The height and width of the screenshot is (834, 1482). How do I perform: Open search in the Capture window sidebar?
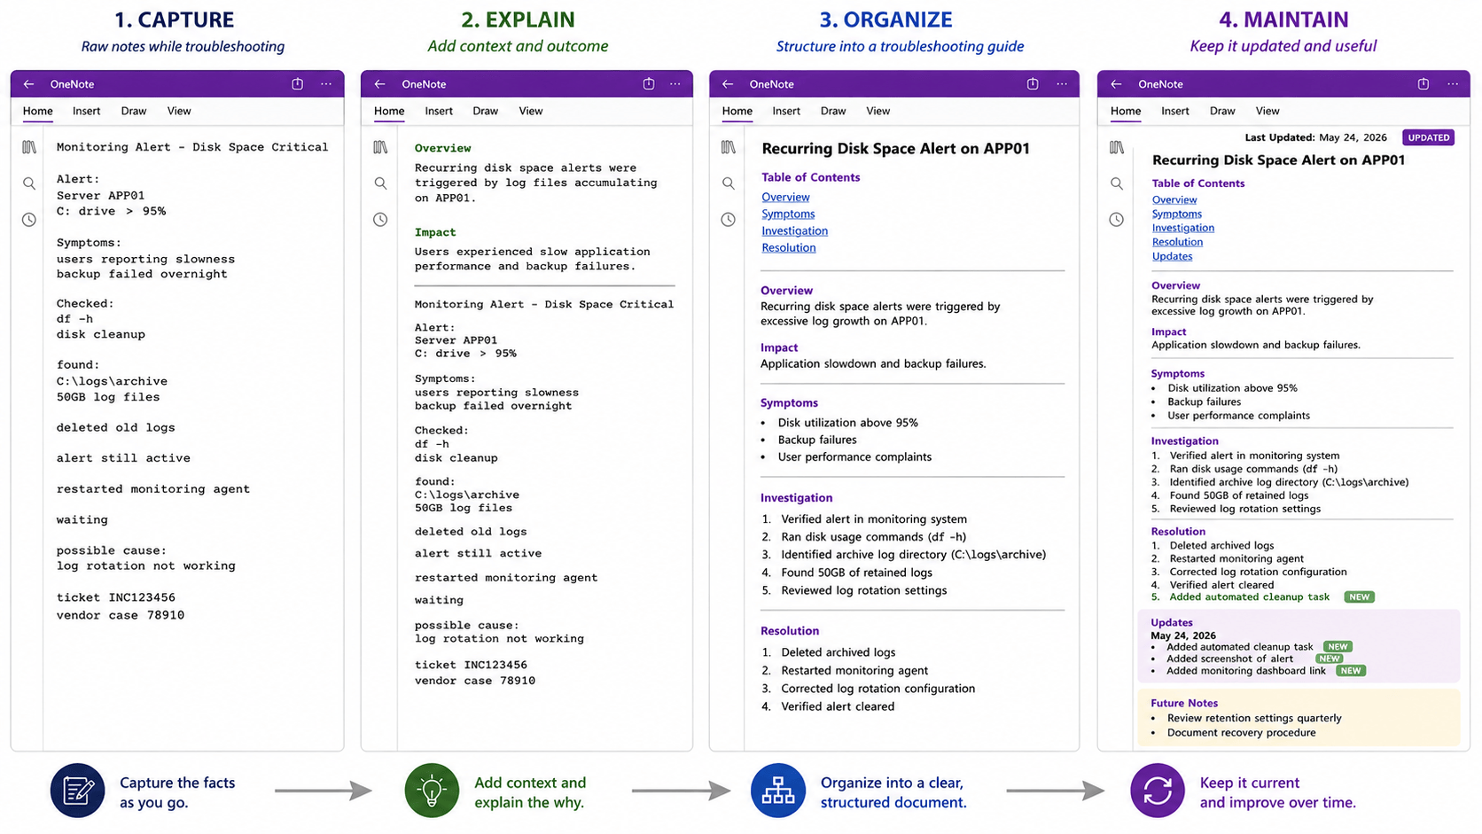click(x=29, y=183)
